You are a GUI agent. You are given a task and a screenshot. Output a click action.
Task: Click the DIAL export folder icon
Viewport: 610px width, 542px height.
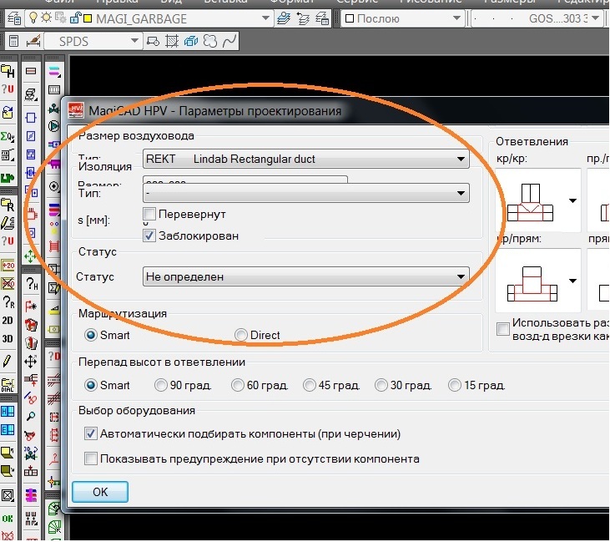coord(8,385)
